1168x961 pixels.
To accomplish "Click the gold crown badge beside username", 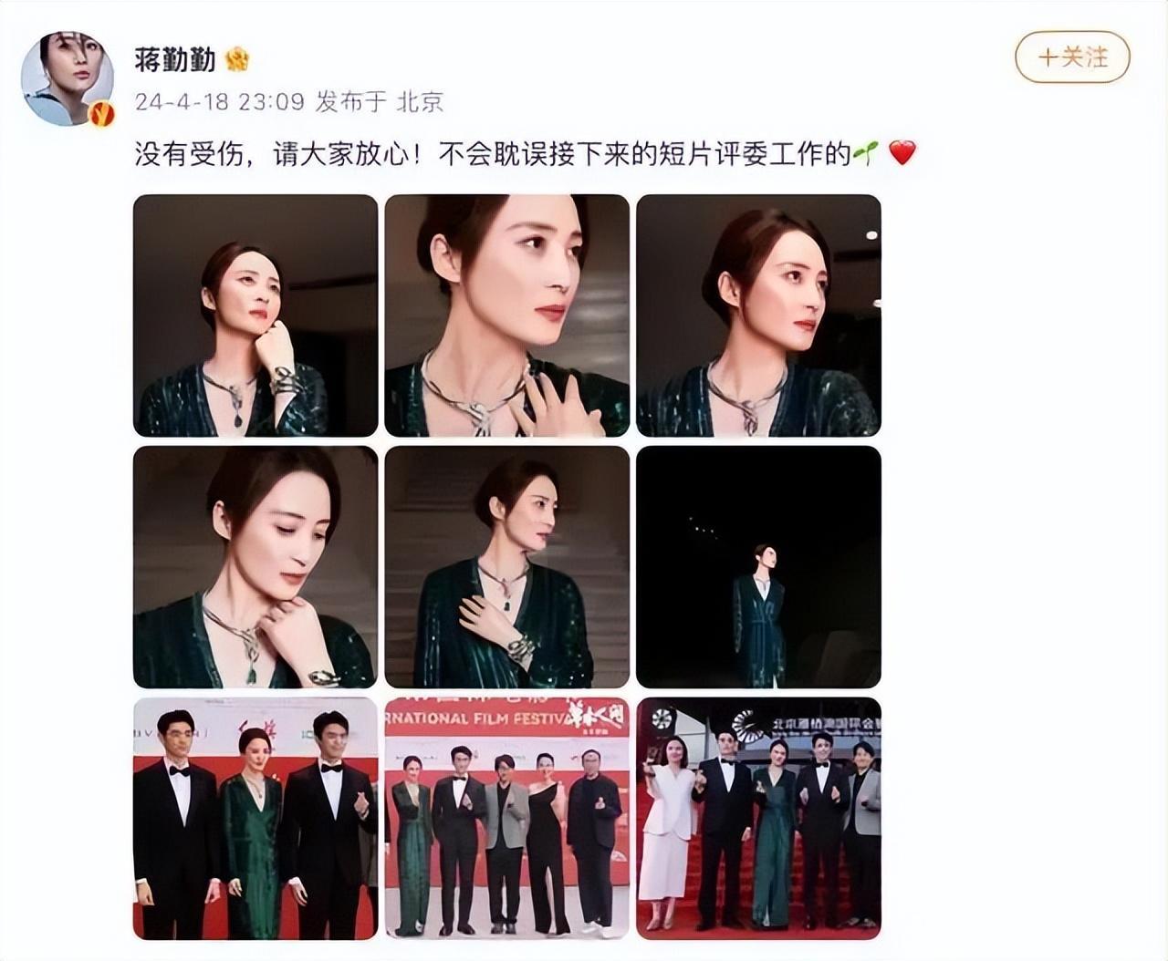I will click(237, 60).
